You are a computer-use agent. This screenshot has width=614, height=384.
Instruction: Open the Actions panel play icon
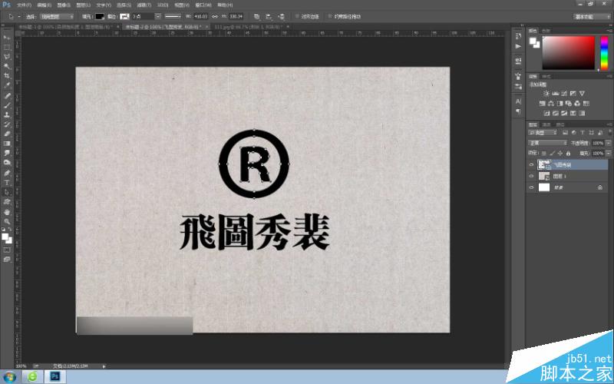519,46
